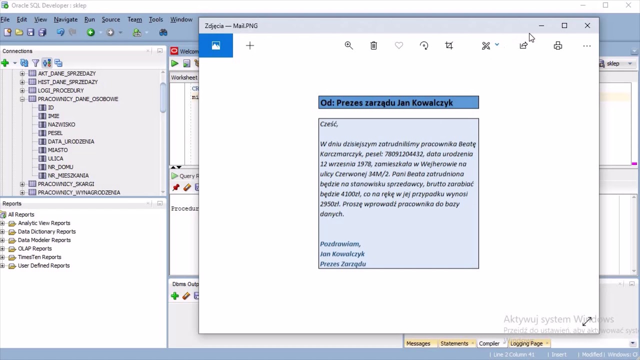The image size is (640, 360).
Task: Open the Source menu
Action: point(110,19)
